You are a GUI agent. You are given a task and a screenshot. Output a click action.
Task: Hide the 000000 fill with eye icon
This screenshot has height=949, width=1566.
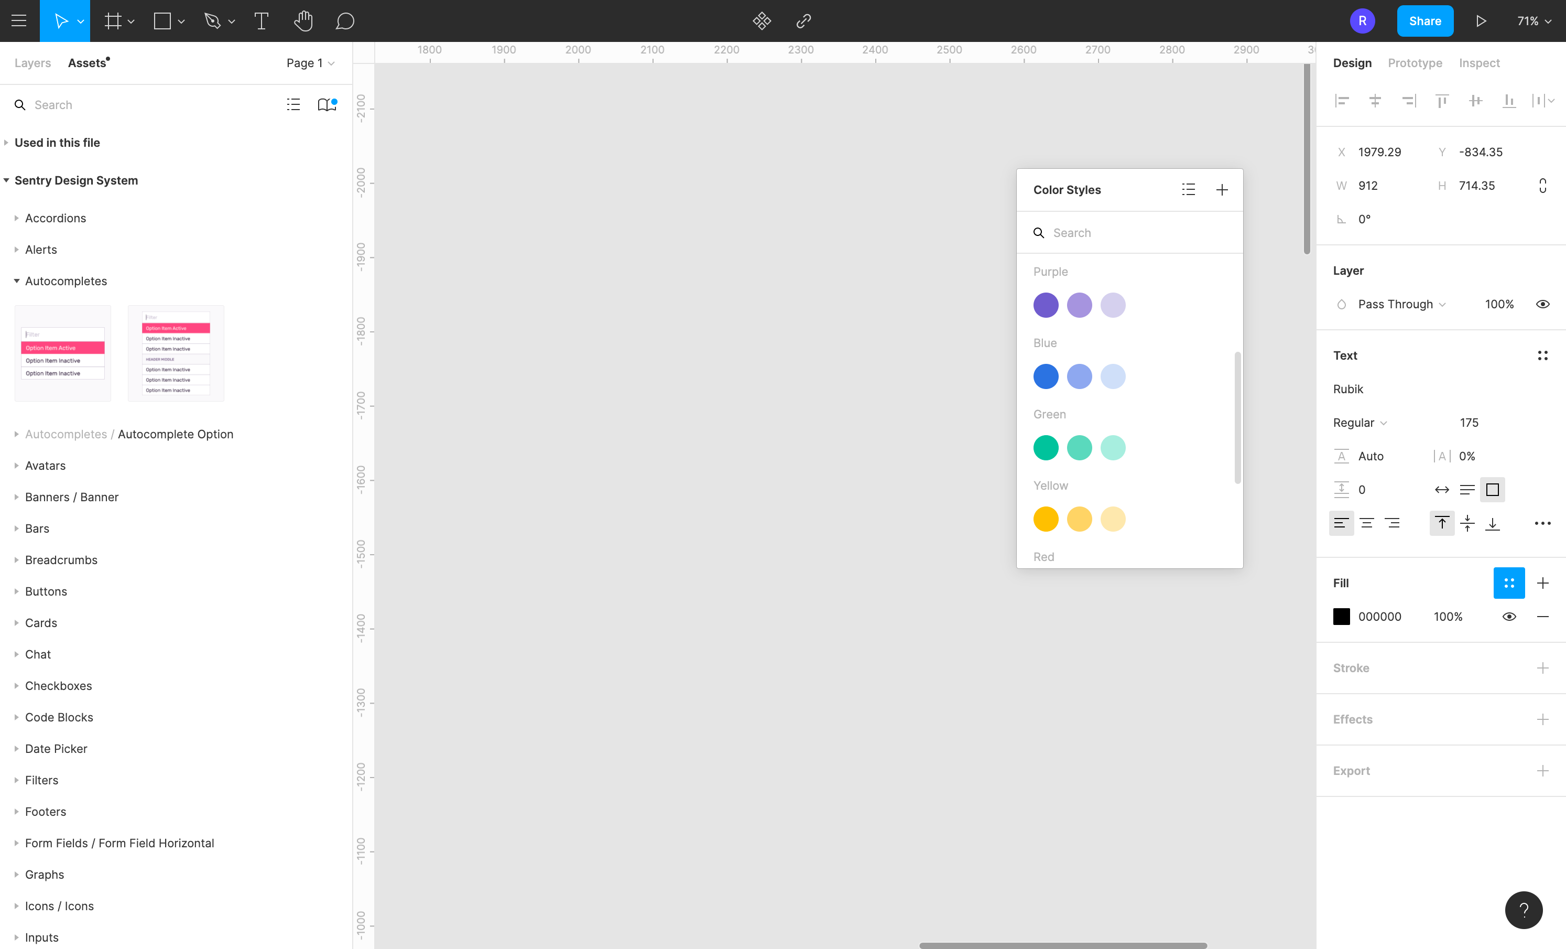pos(1509,617)
